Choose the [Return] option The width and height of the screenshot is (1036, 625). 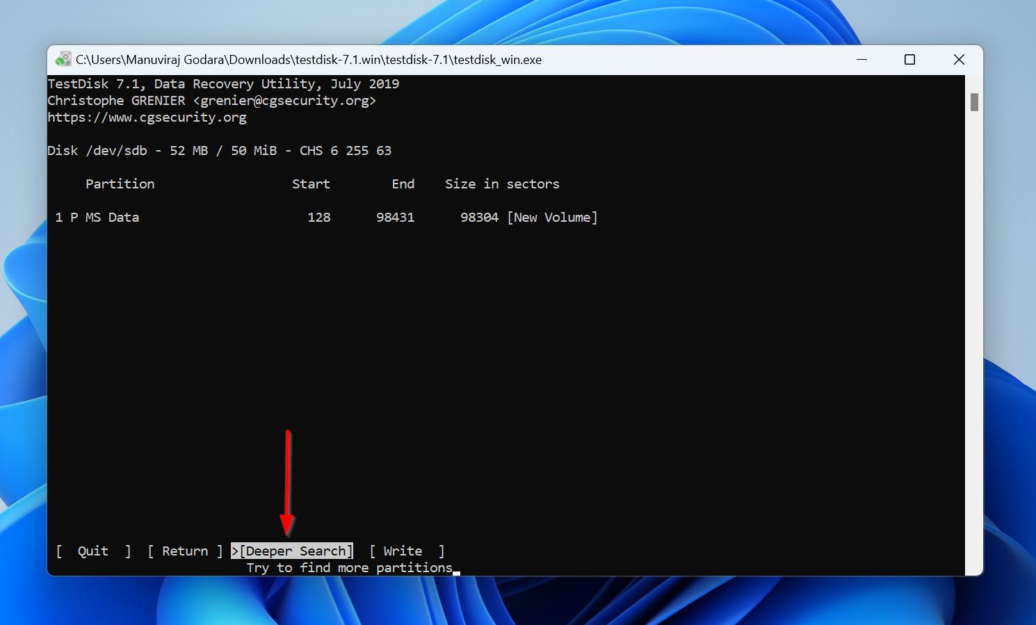click(x=185, y=551)
